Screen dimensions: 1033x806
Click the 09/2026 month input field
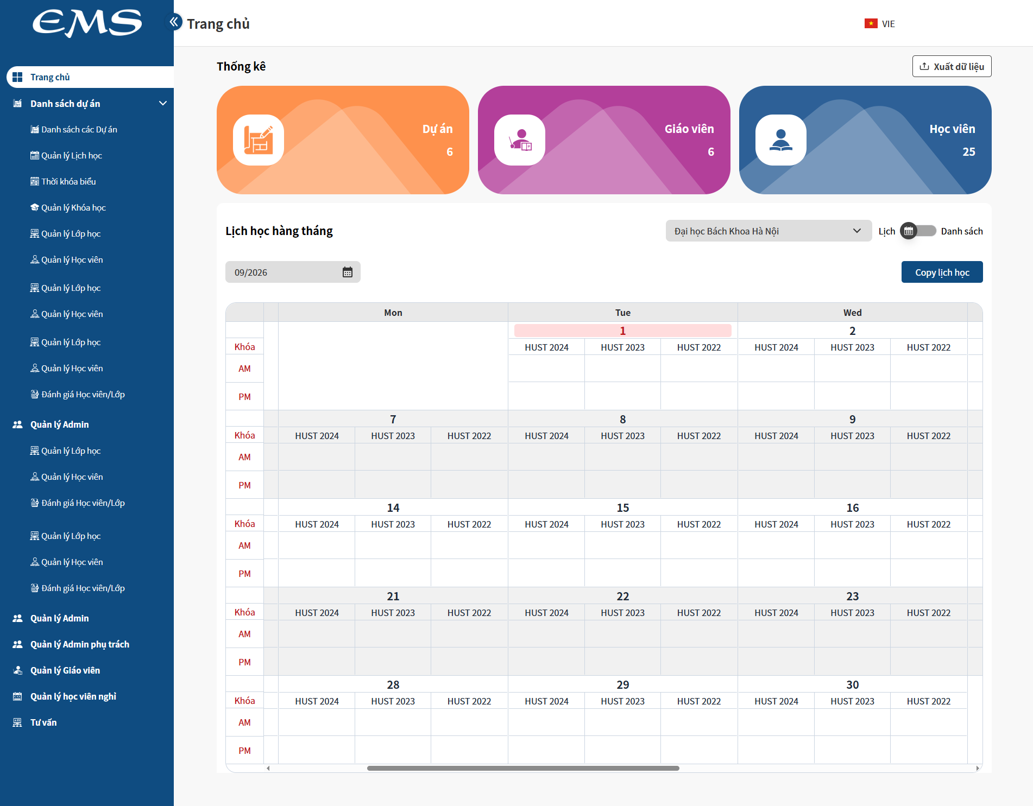coord(293,272)
